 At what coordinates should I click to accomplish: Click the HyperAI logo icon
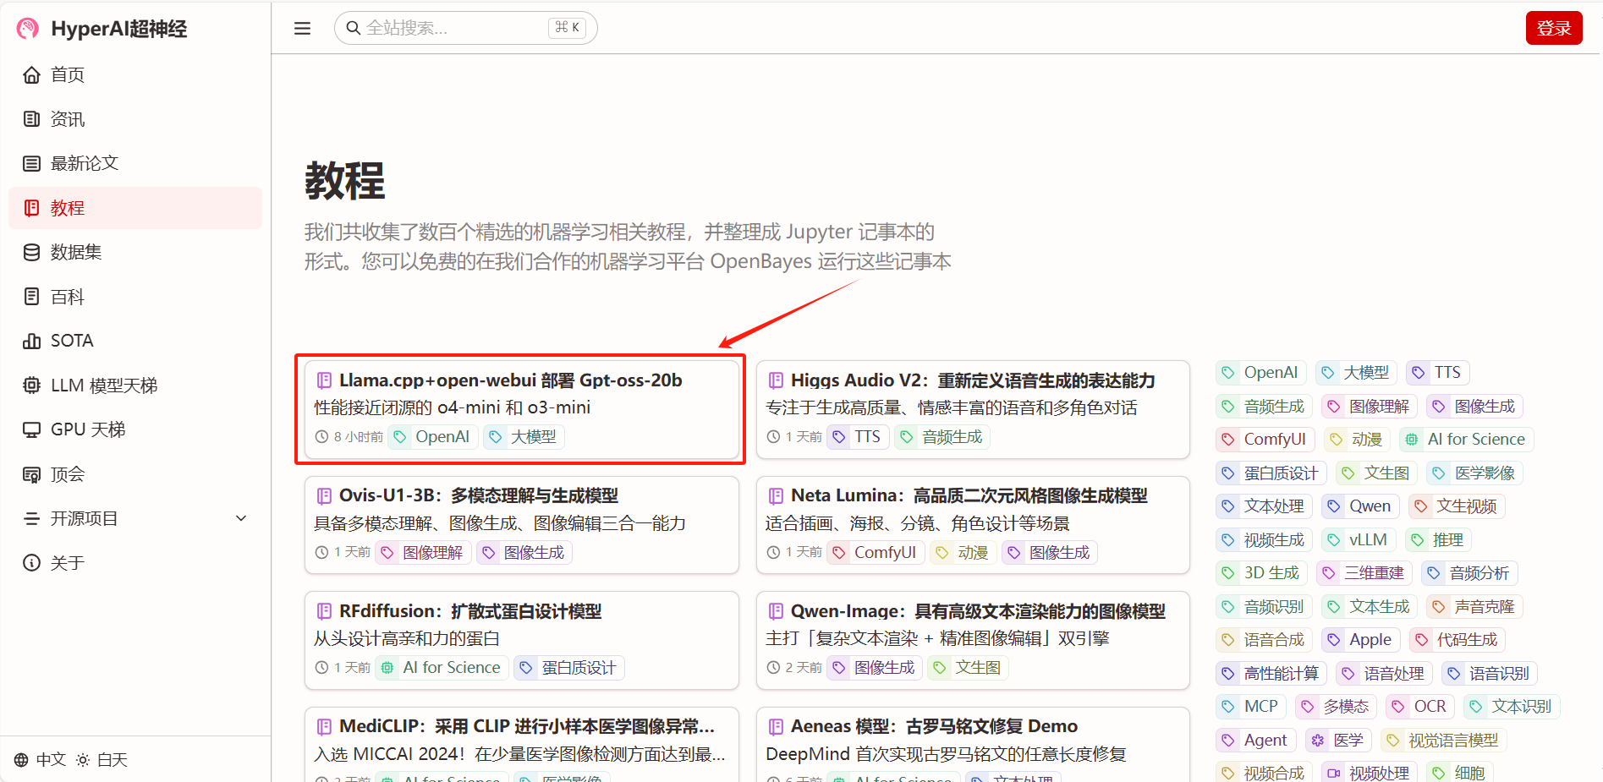point(28,29)
